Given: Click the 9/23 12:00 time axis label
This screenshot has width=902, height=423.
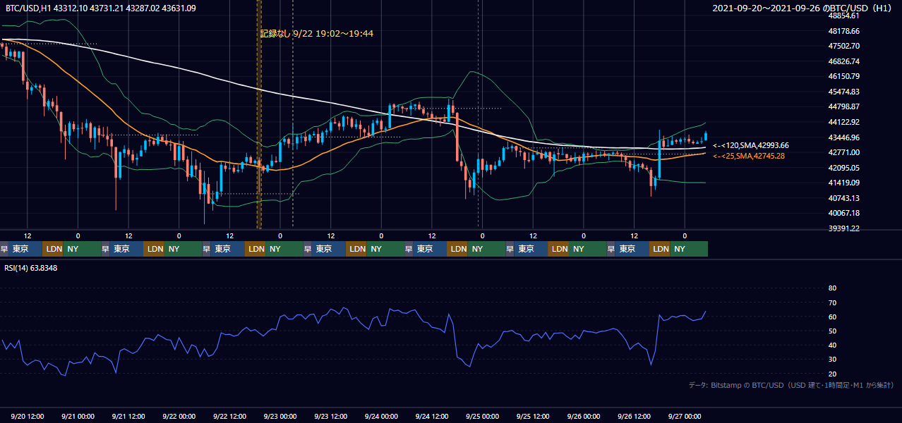Looking at the screenshot, I should click(x=331, y=416).
